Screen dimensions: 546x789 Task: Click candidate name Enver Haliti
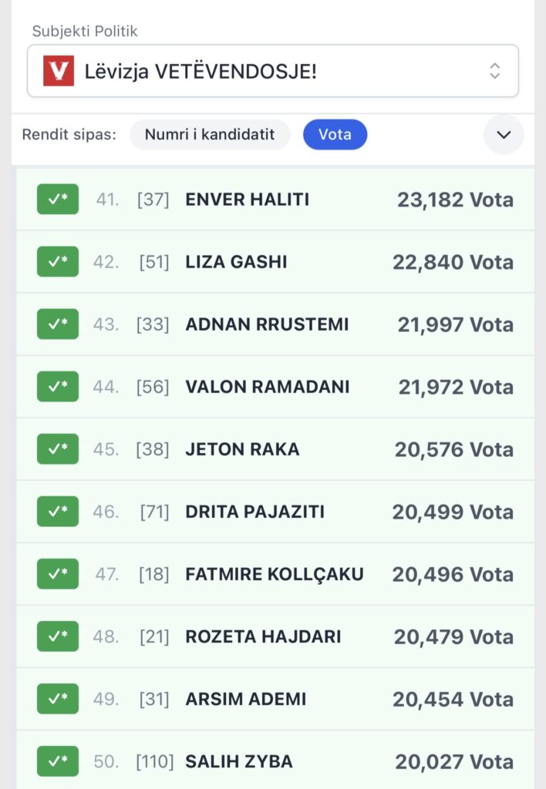(247, 200)
